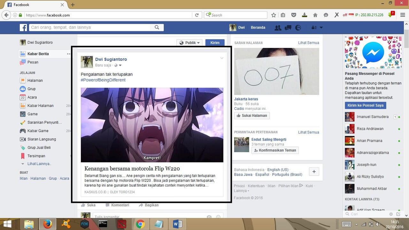Screen dimensions: 409x230
Task: Show bookmarks list icon in toolbar
Action: click(283, 15)
